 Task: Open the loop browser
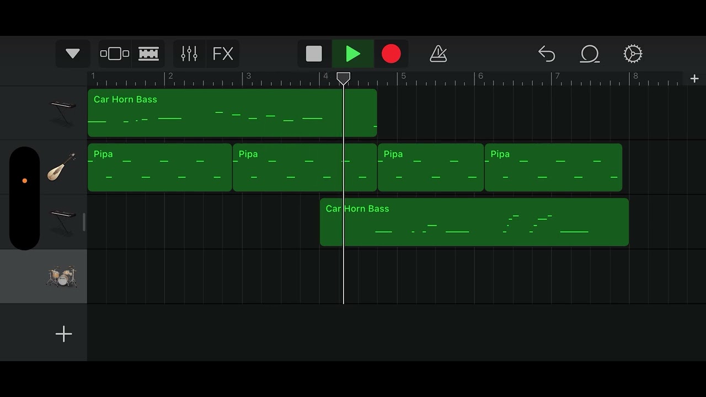590,53
